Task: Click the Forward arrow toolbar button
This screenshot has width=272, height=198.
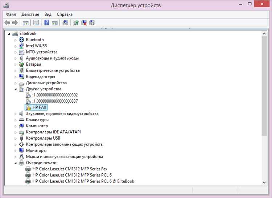Action: pos(15,23)
